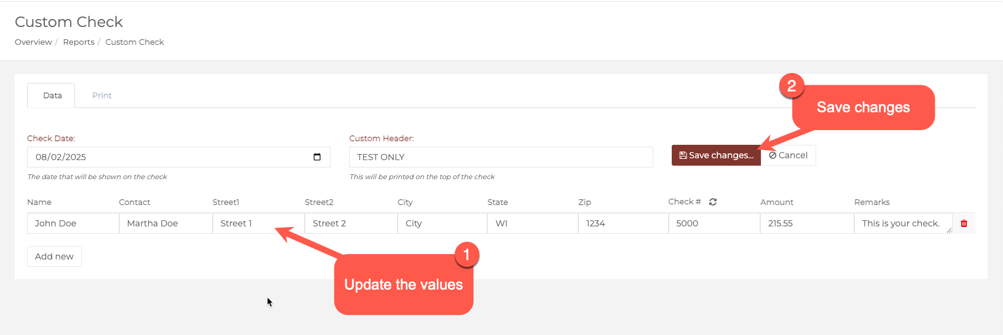Click the Amount field showing 215.55
The image size is (1003, 335).
pyautogui.click(x=807, y=223)
